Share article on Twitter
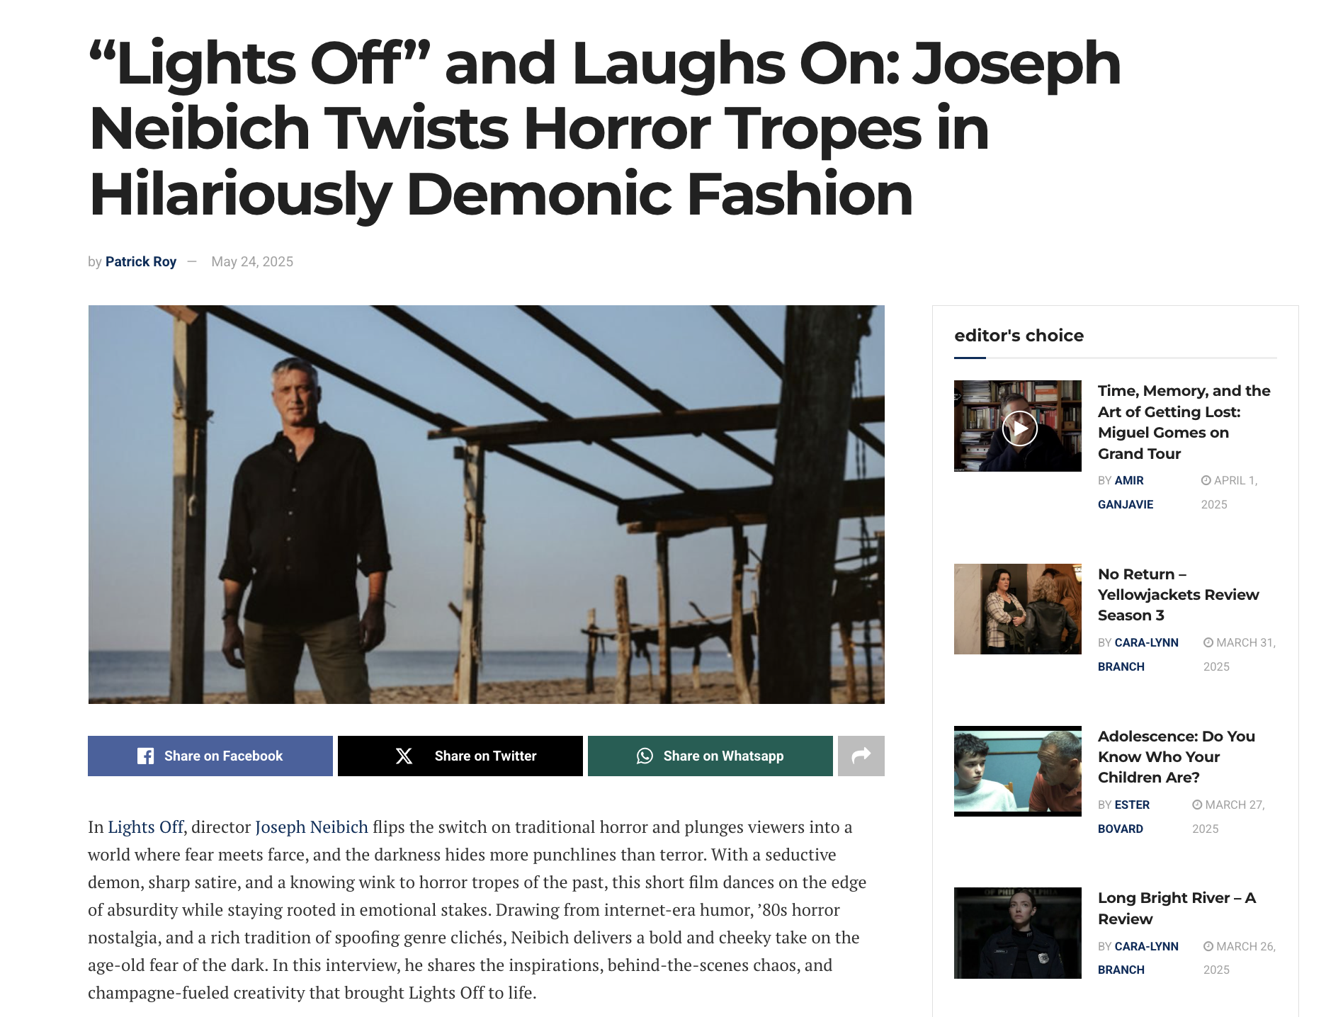 point(460,756)
